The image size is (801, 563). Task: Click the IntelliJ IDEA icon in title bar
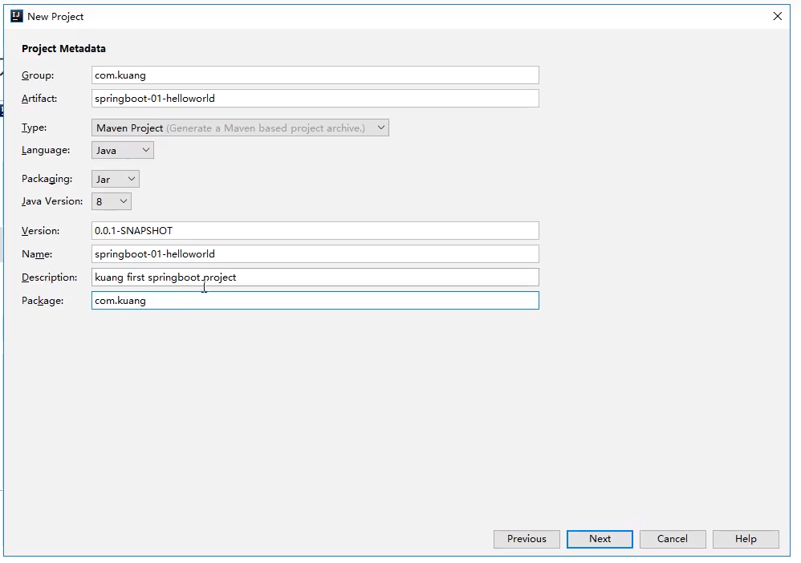click(16, 16)
